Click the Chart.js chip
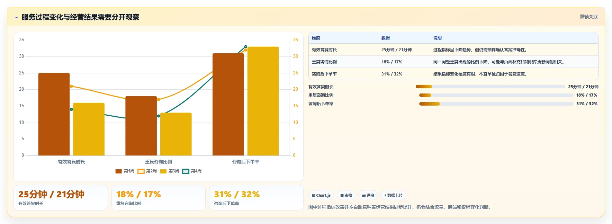The width and height of the screenshot is (612, 224). [x=321, y=195]
